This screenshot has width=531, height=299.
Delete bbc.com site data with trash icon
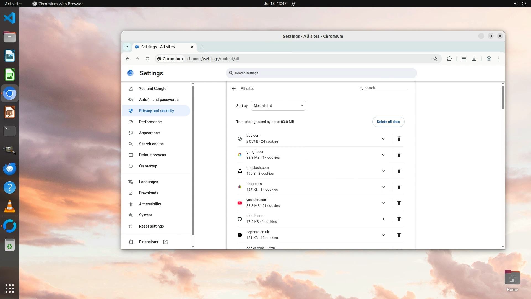tap(399, 139)
